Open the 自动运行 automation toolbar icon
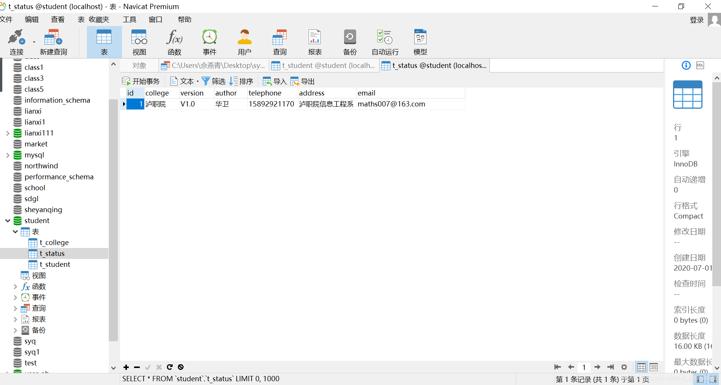The image size is (721, 385). [x=385, y=42]
